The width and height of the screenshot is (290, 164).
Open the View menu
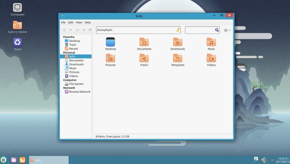[x=79, y=22]
